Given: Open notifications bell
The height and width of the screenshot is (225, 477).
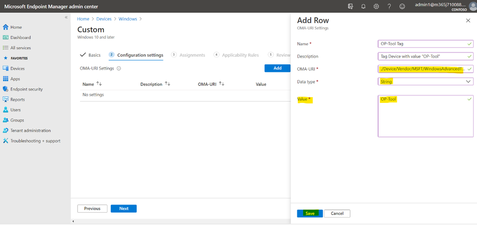Looking at the screenshot, I should pos(363,6).
